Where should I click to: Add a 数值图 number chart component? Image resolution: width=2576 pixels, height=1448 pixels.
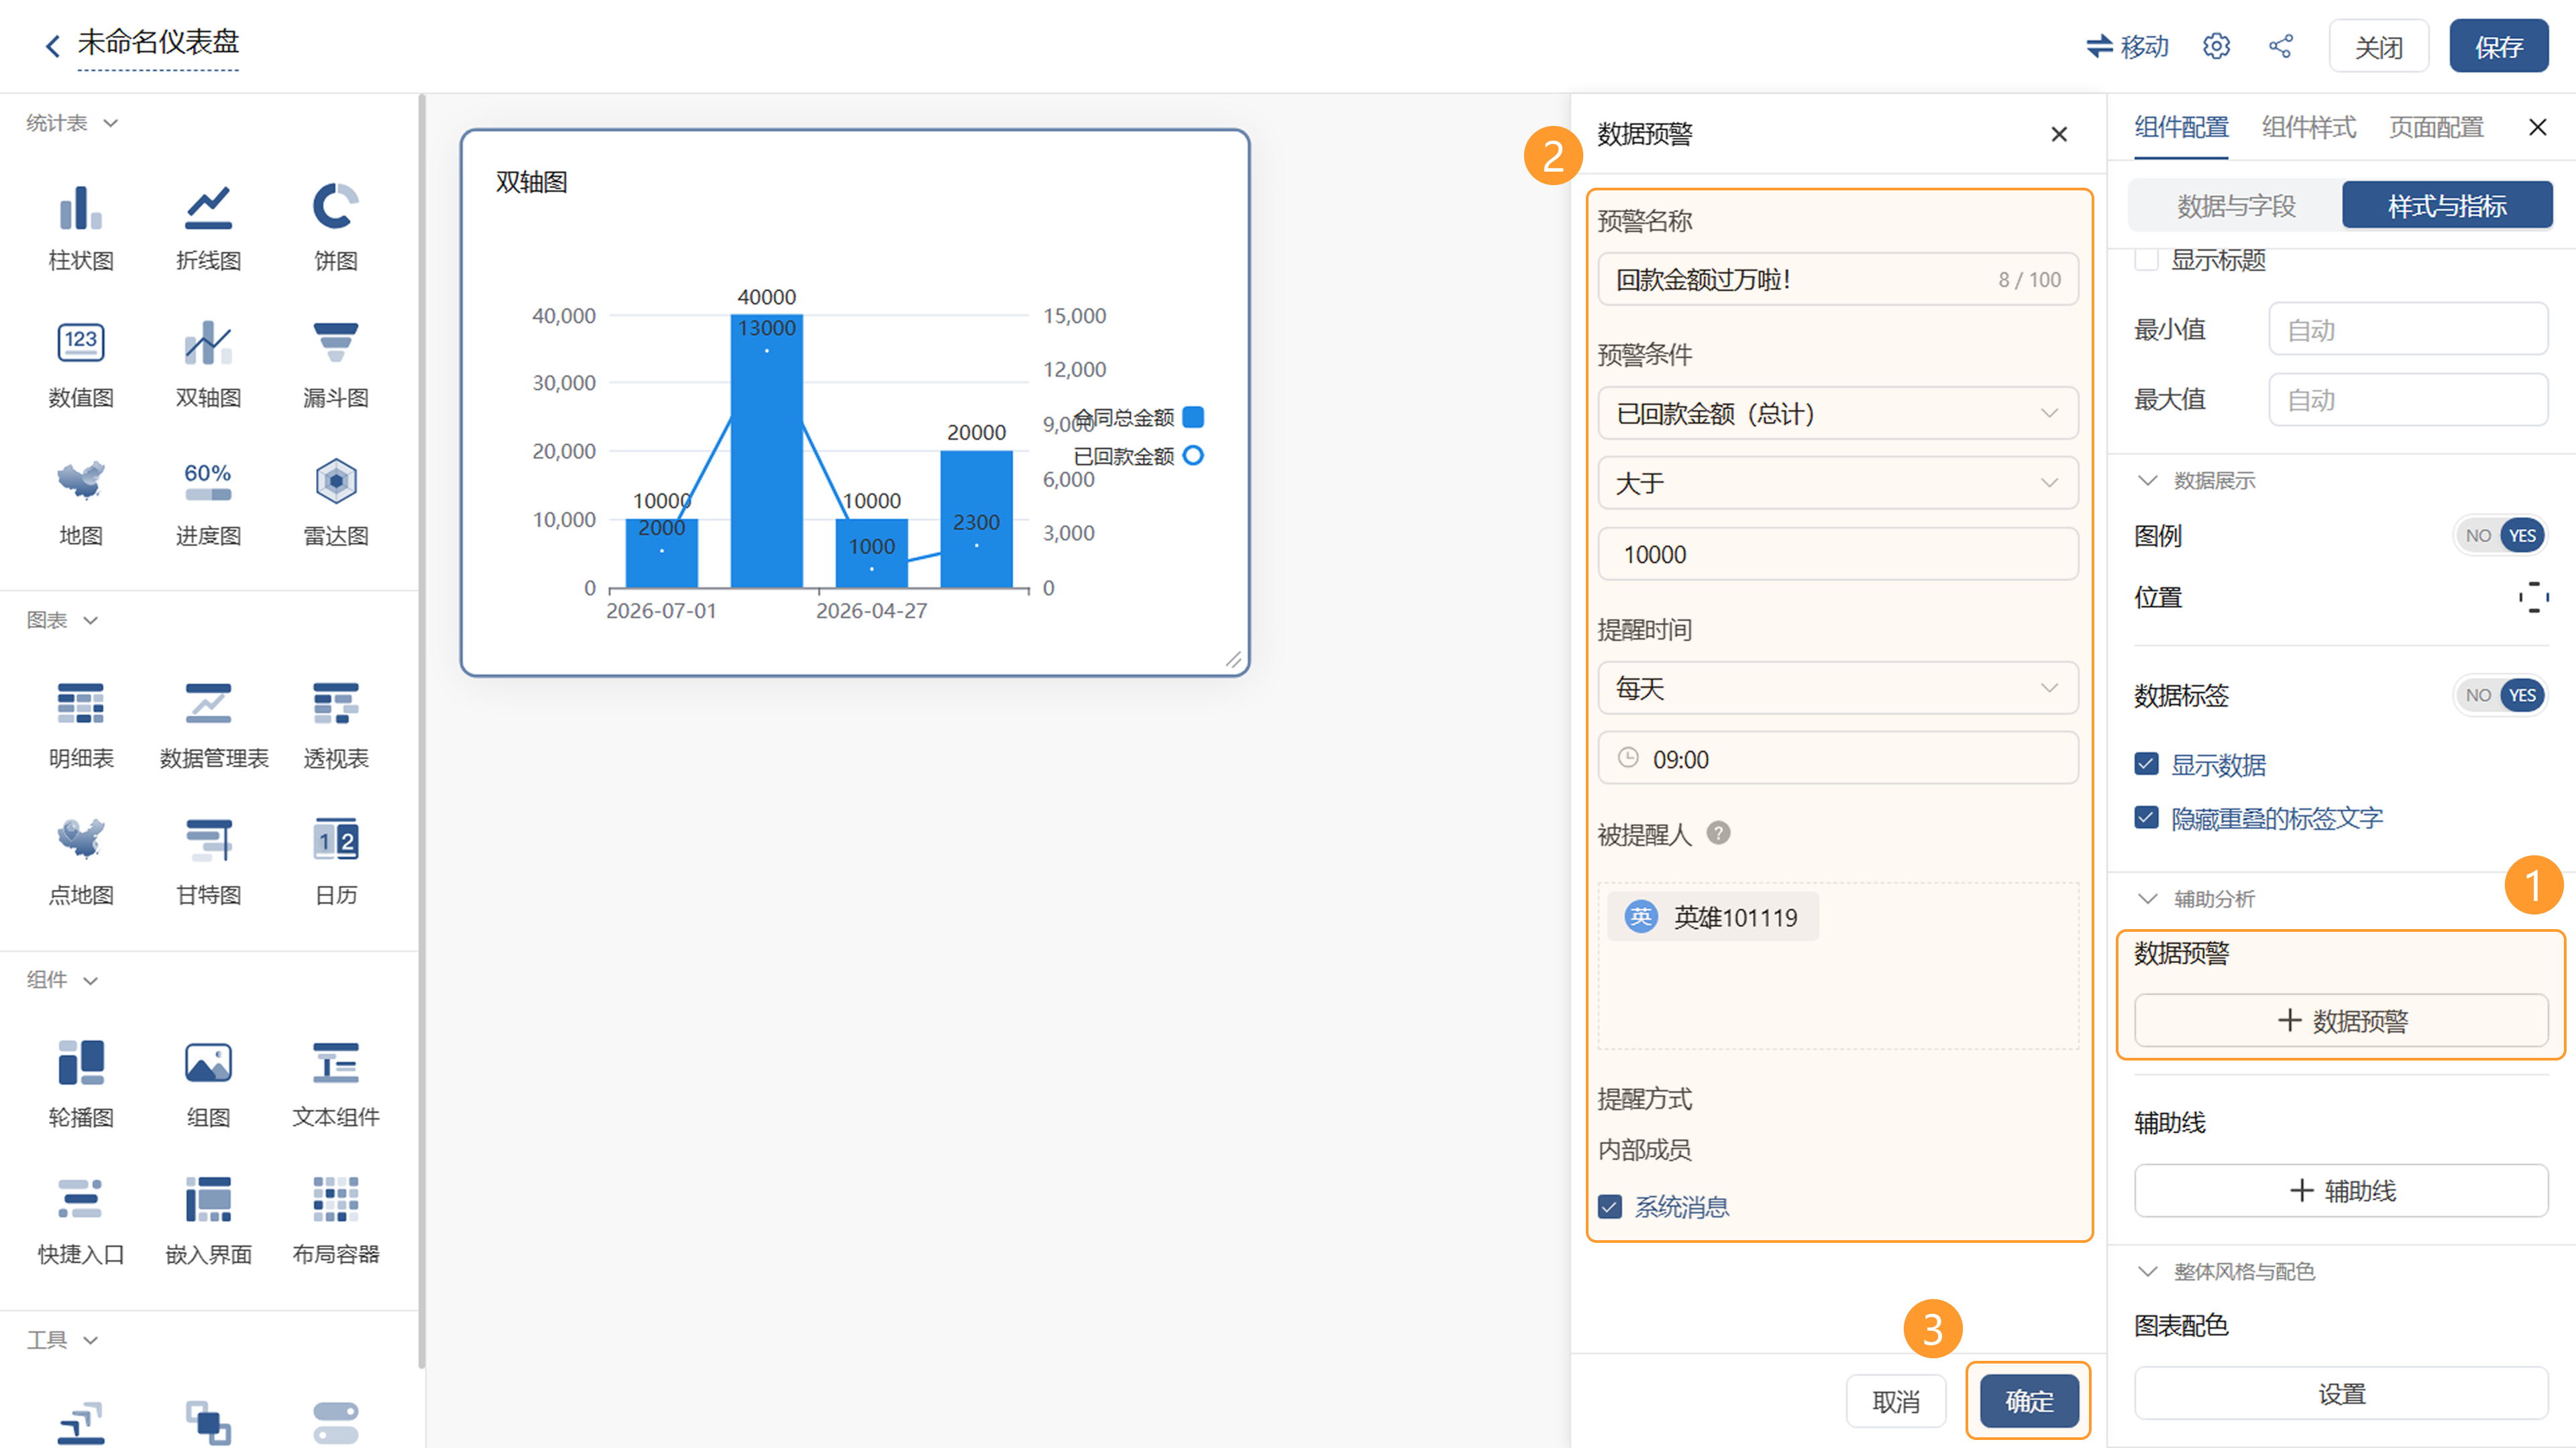coord(81,365)
